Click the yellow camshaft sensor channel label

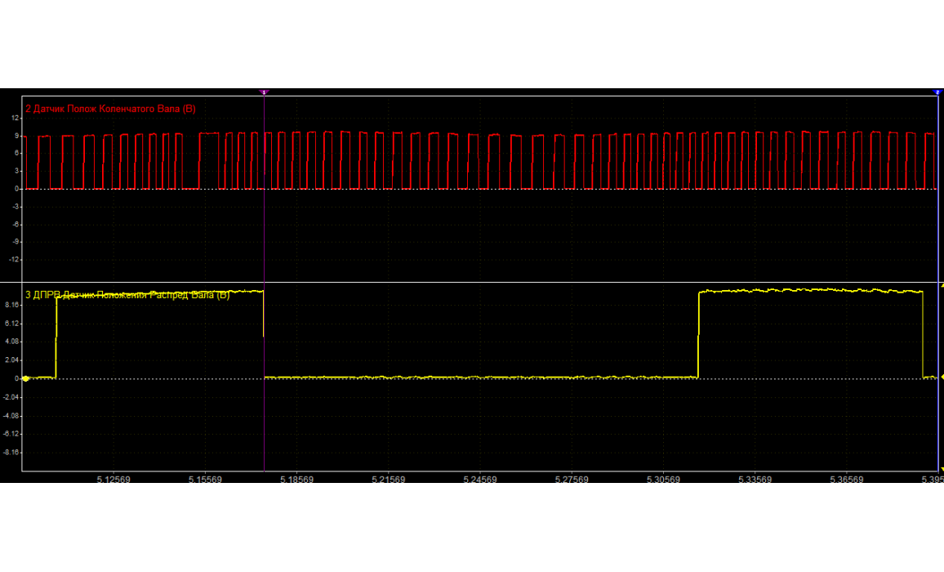click(x=127, y=295)
